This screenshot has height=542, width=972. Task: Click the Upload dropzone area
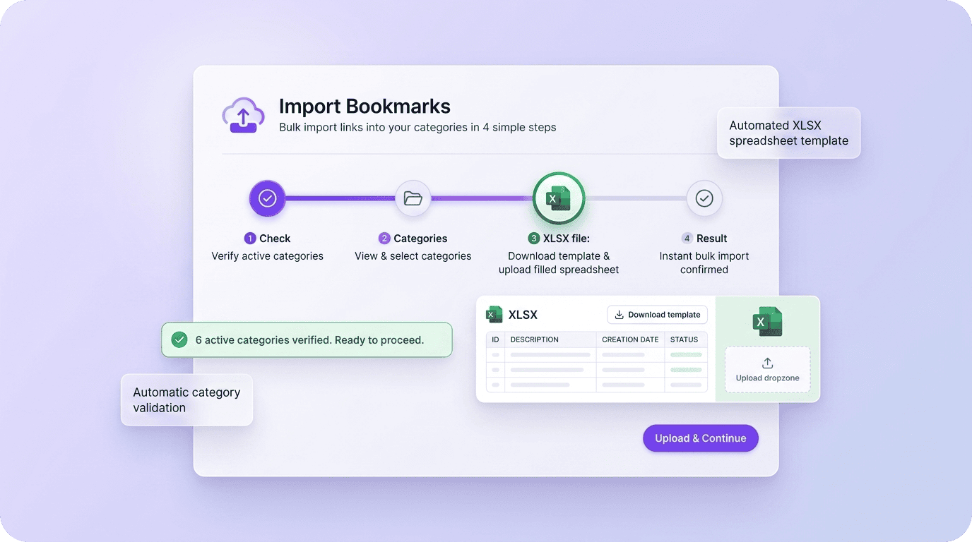coord(767,369)
